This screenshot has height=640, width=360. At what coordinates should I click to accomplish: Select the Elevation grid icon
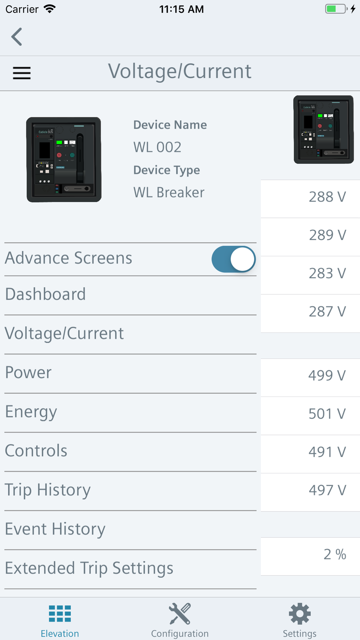pos(60,614)
